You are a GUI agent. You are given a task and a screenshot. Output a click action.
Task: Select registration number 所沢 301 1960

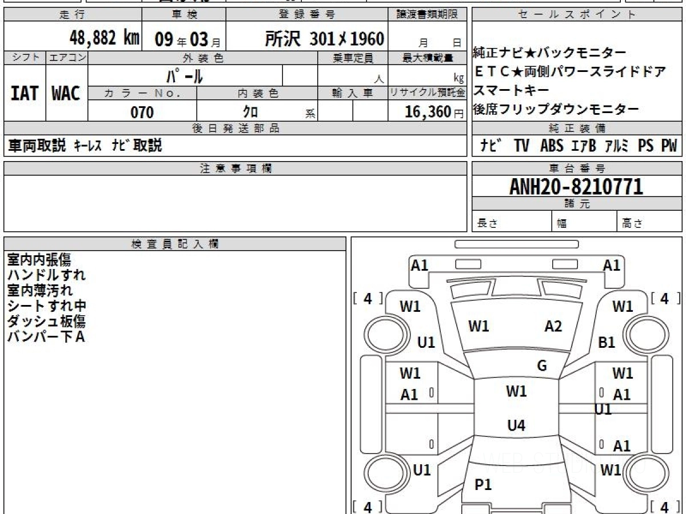pyautogui.click(x=325, y=38)
